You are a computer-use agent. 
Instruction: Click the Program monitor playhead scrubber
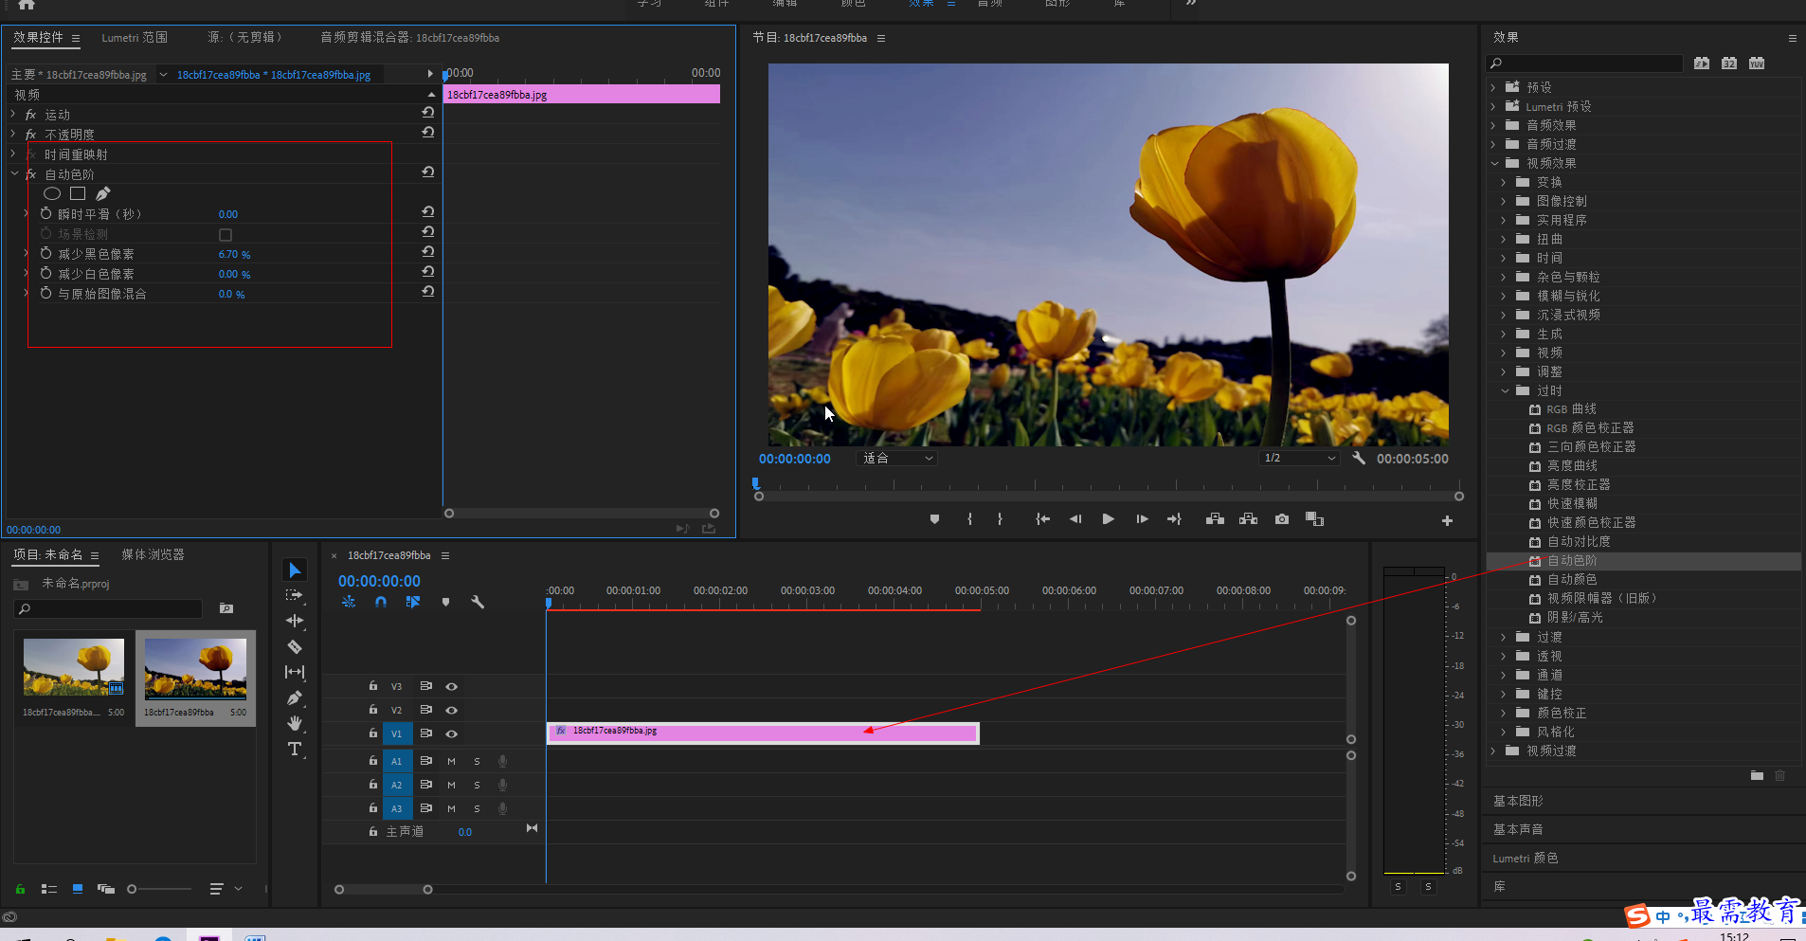click(756, 484)
